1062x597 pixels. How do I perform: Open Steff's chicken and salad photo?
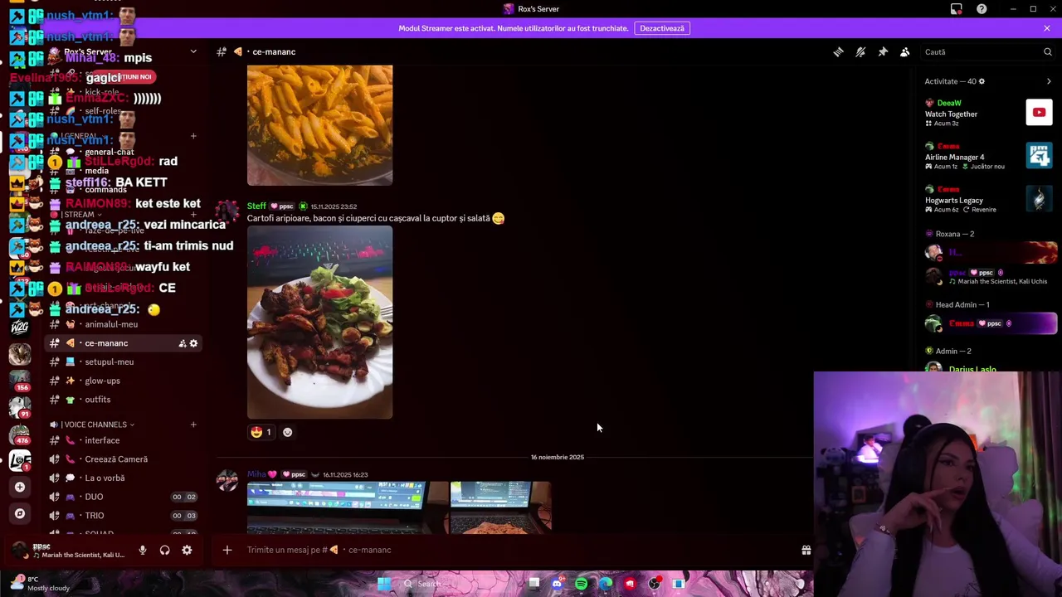point(319,323)
